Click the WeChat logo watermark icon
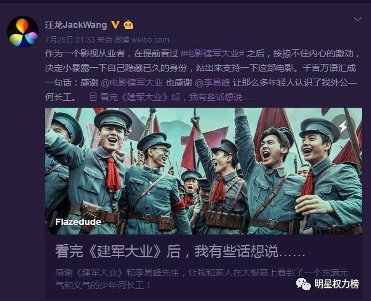371x301 pixels. (303, 284)
